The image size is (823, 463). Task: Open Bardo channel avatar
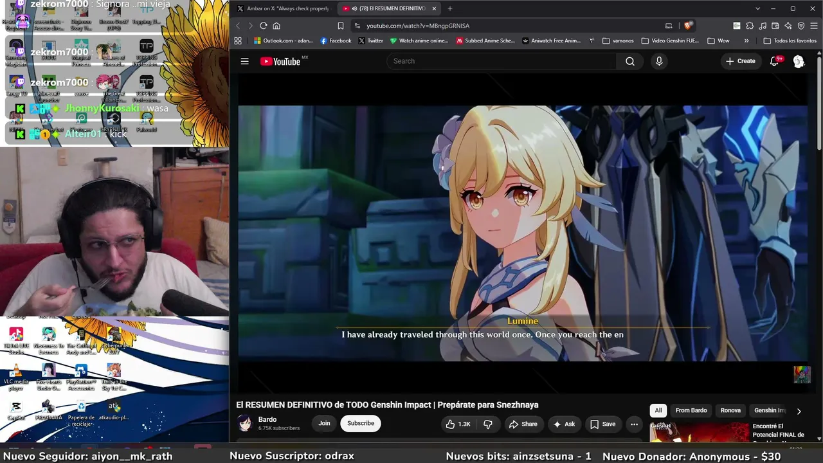(245, 423)
